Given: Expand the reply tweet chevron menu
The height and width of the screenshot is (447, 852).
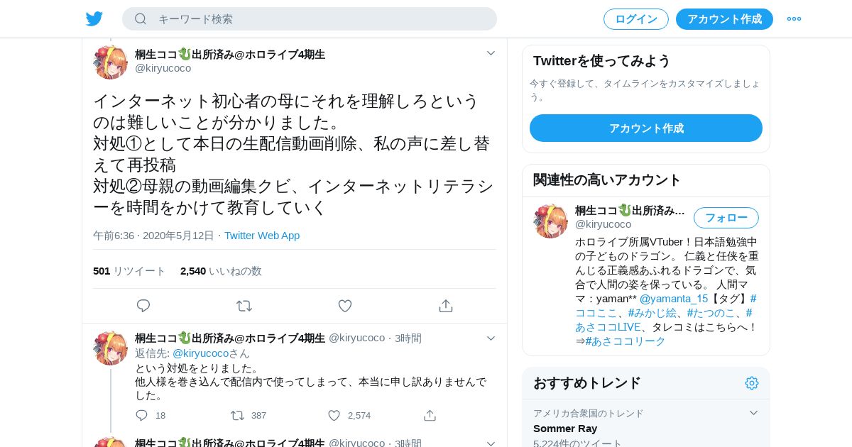Looking at the screenshot, I should 491,338.
